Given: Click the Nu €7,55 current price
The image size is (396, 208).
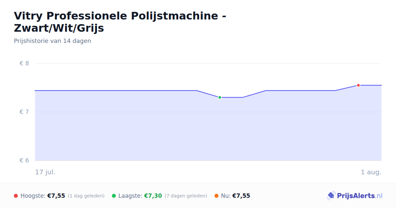Looking at the screenshot, I should click(241, 196).
